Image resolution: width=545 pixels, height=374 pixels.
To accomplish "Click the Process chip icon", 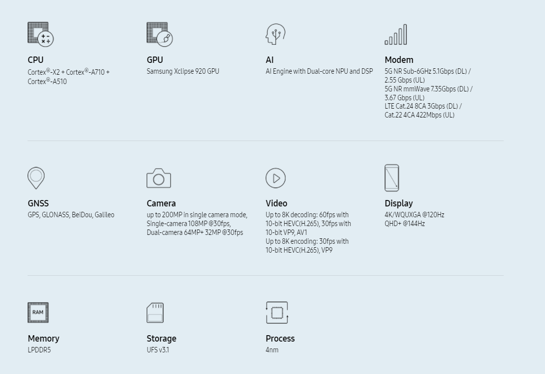I will click(x=277, y=313).
